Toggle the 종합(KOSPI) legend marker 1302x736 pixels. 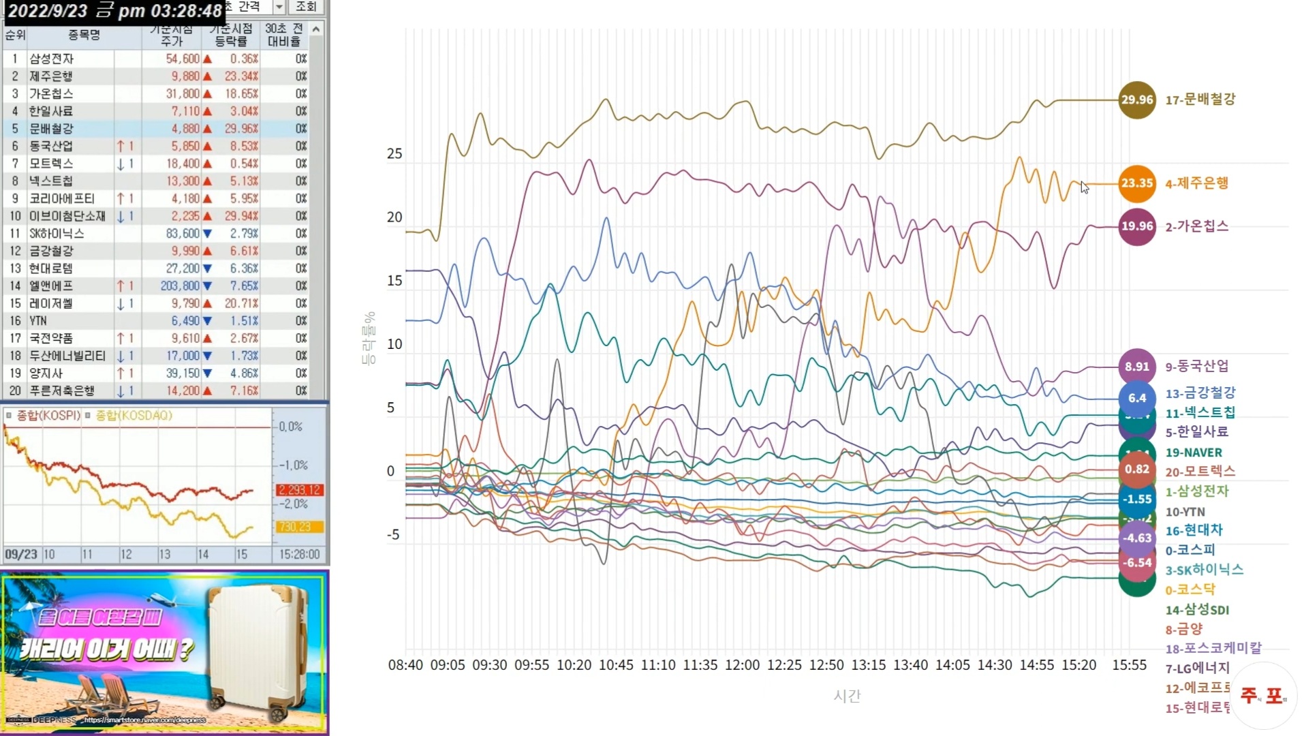9,415
